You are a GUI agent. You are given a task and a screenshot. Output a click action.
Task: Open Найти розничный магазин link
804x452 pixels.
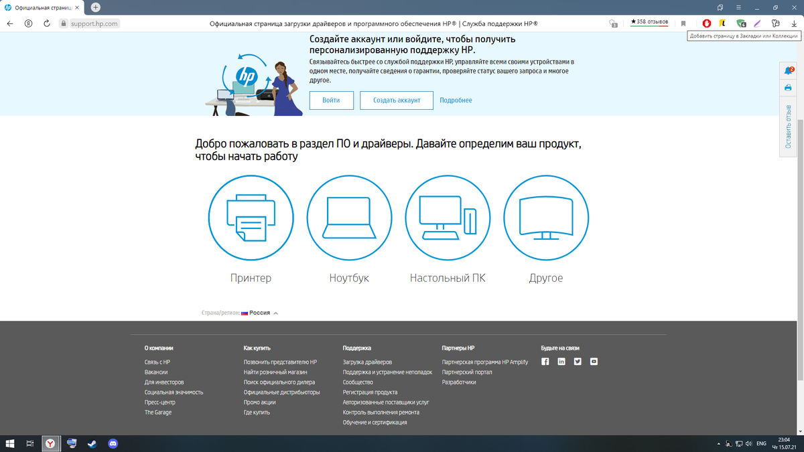point(275,372)
